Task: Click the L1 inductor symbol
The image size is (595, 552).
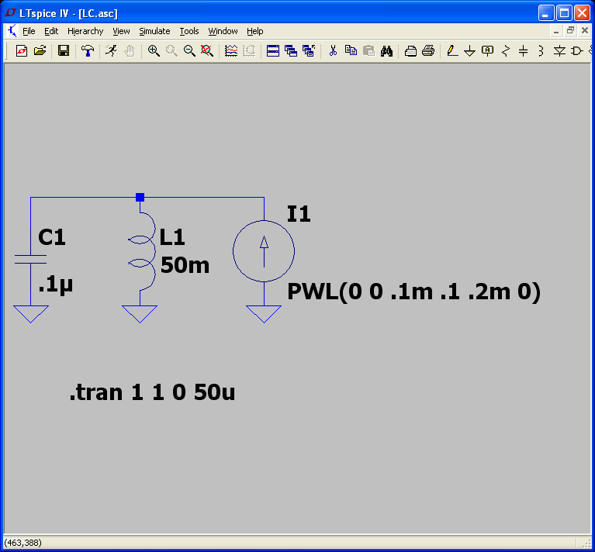Action: pyautogui.click(x=140, y=252)
